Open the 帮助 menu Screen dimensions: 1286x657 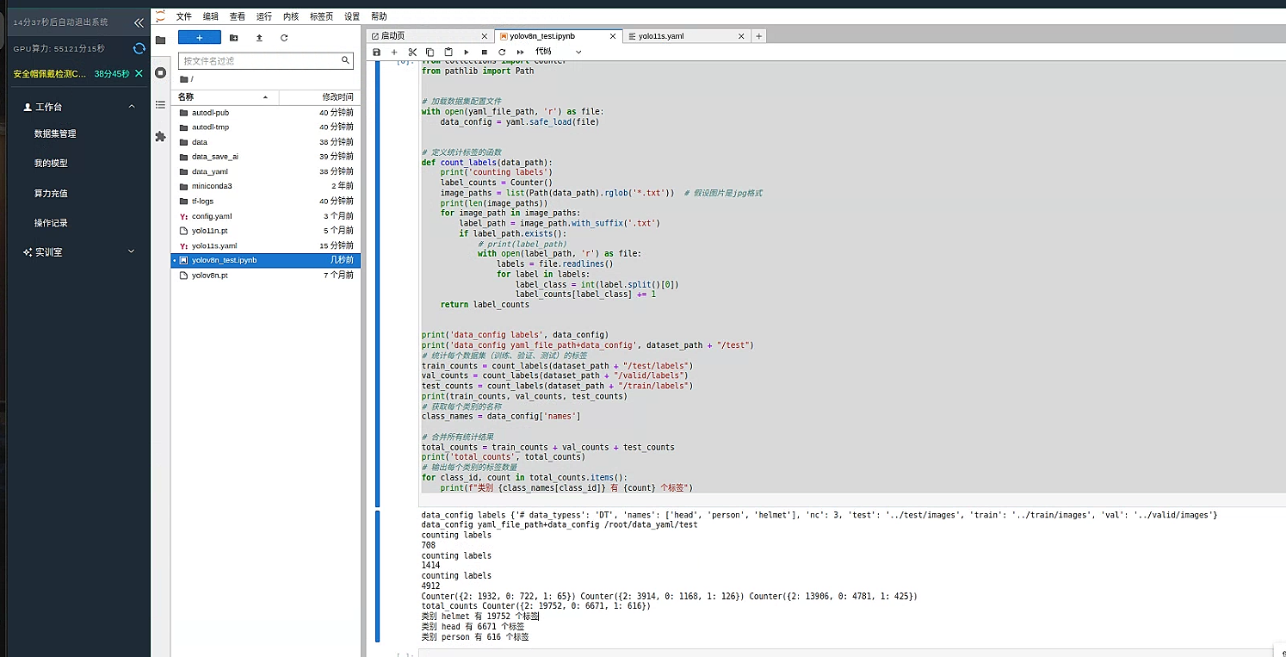tap(379, 16)
